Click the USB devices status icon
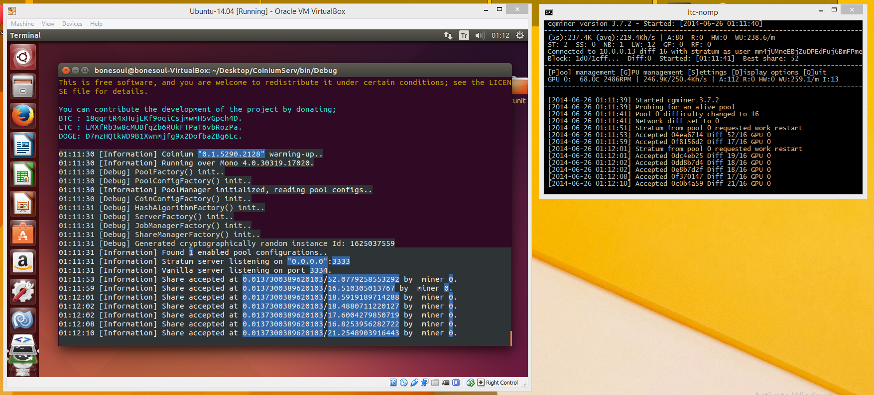 414,383
